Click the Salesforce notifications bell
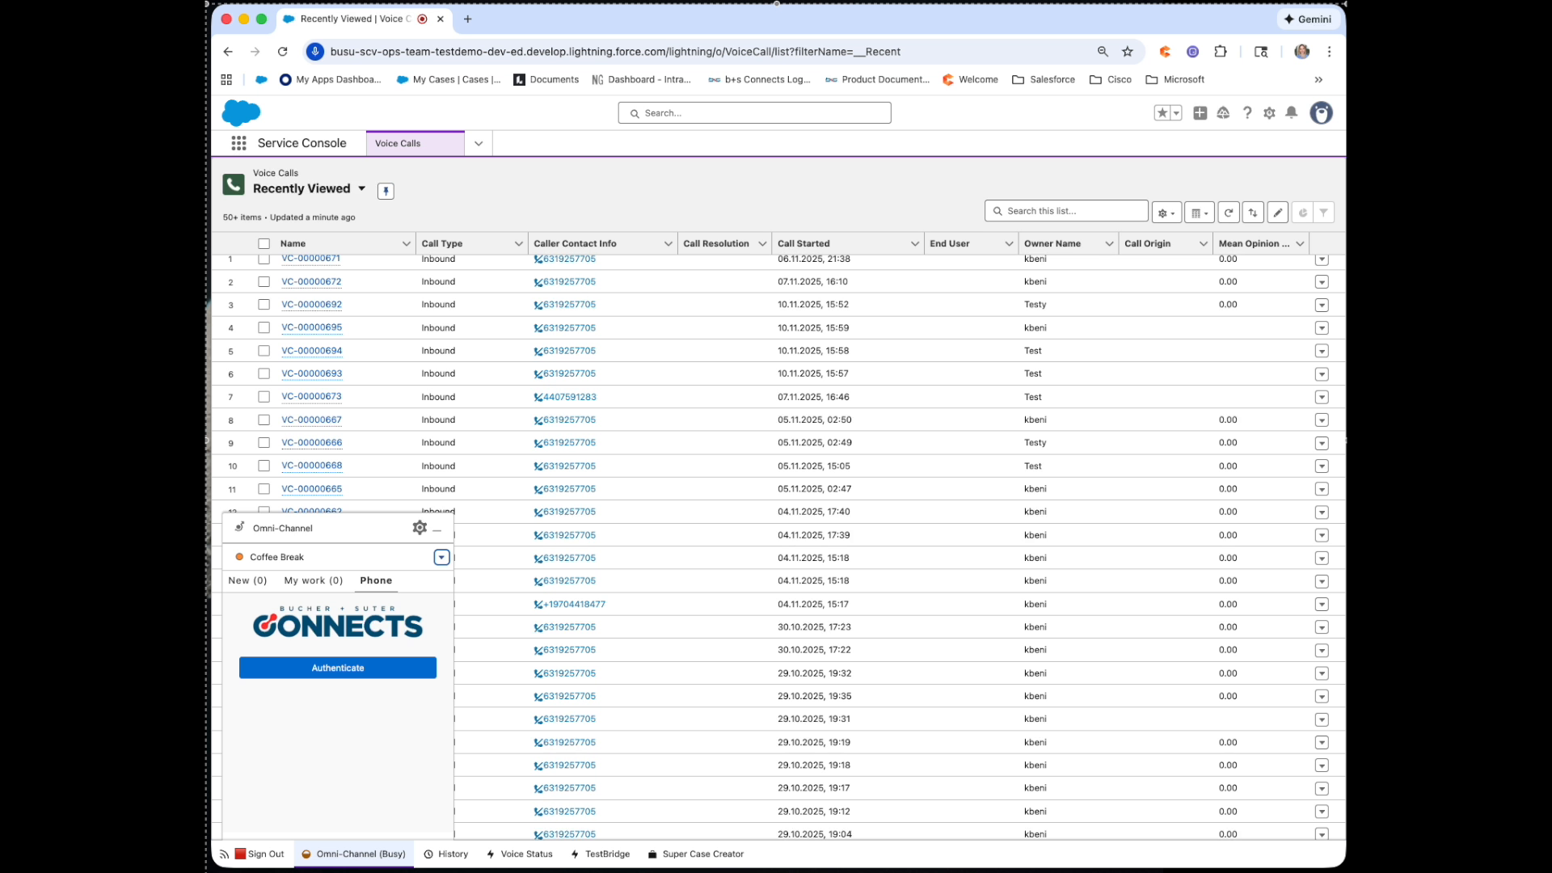 point(1291,113)
